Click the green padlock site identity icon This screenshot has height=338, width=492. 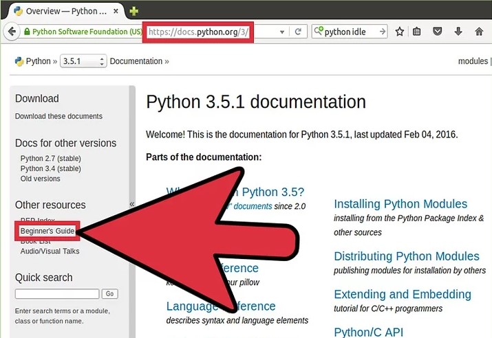27,32
